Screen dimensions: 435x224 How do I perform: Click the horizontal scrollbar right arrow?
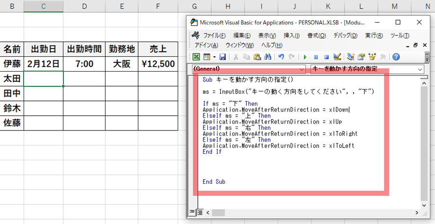(x=417, y=213)
